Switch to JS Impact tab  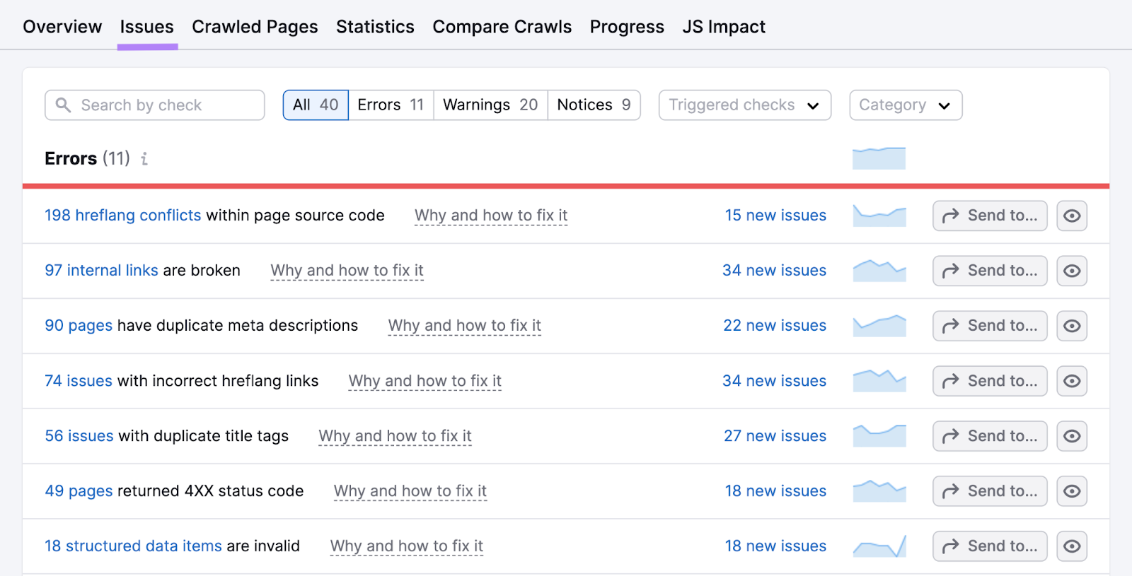point(724,27)
